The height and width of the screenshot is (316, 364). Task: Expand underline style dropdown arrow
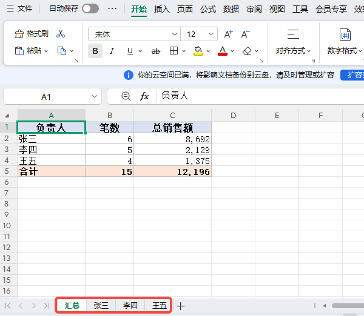point(140,51)
